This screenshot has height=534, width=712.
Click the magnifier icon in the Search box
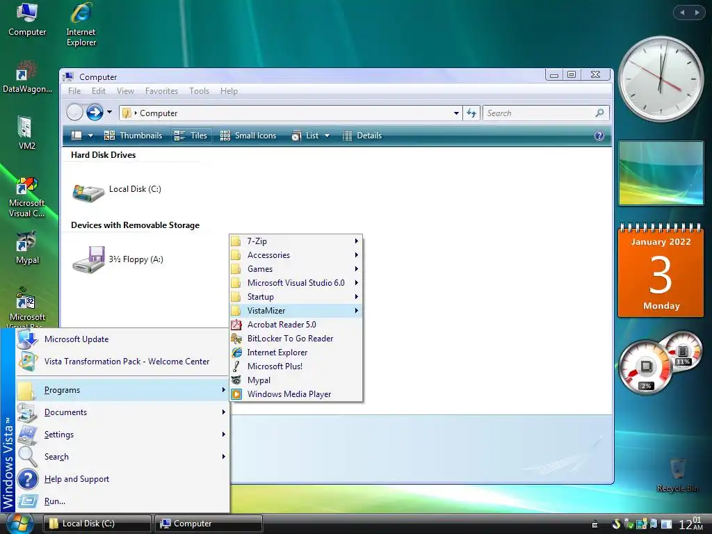tap(599, 113)
